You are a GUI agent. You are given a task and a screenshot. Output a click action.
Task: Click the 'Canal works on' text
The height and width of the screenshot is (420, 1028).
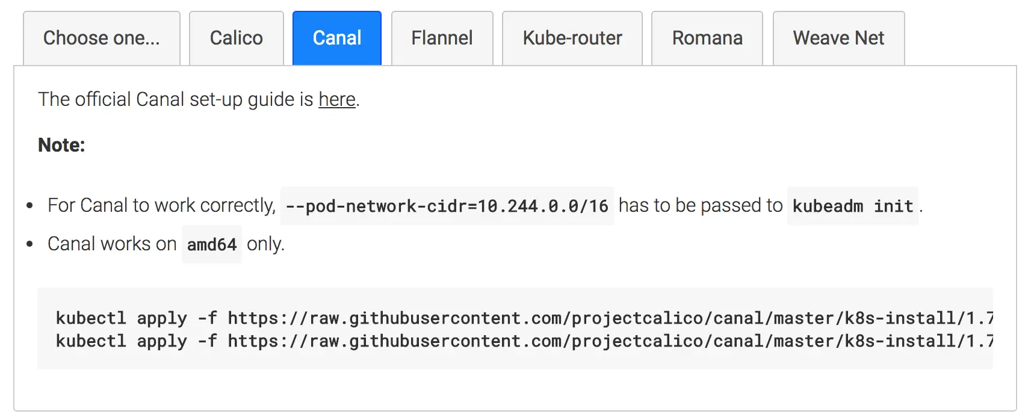[112, 244]
